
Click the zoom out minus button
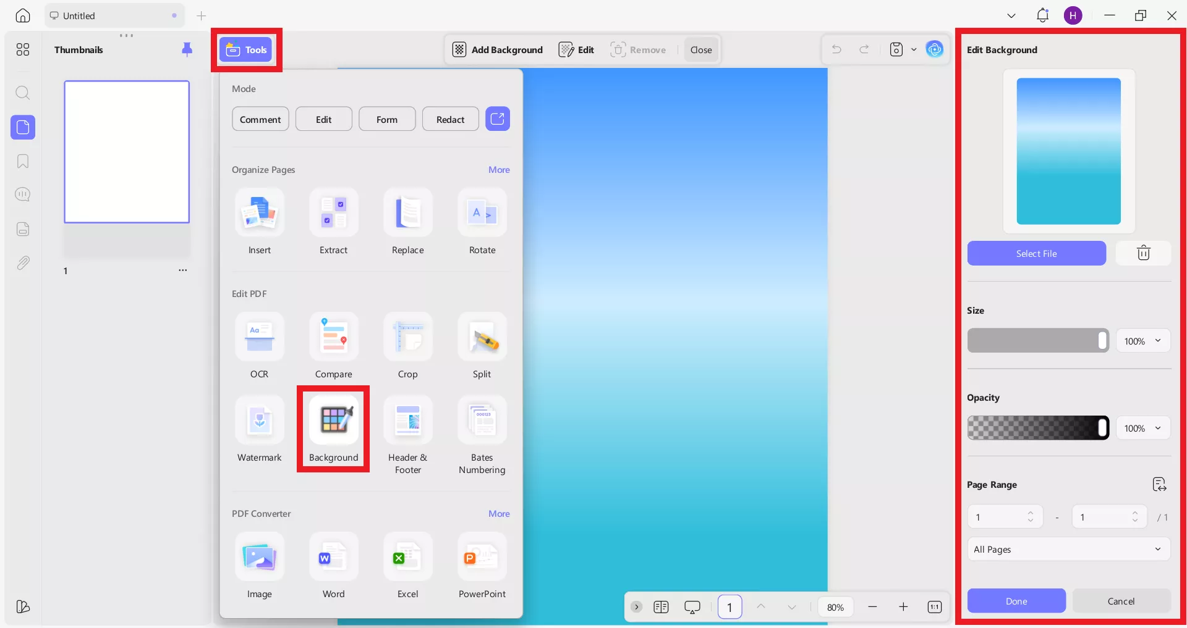pos(872,607)
